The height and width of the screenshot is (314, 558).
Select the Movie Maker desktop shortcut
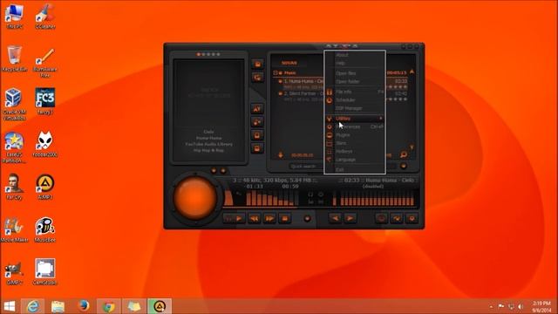coord(14,230)
